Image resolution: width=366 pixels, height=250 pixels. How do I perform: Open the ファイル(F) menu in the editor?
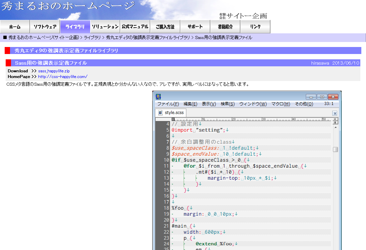click(x=168, y=104)
